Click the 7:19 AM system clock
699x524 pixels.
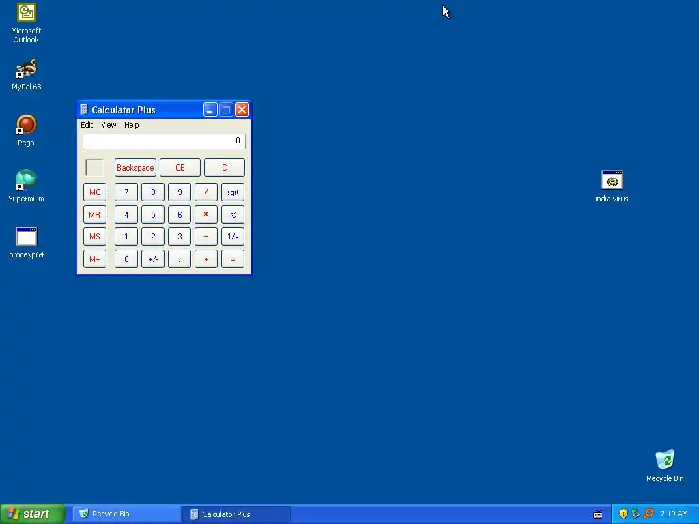click(674, 514)
